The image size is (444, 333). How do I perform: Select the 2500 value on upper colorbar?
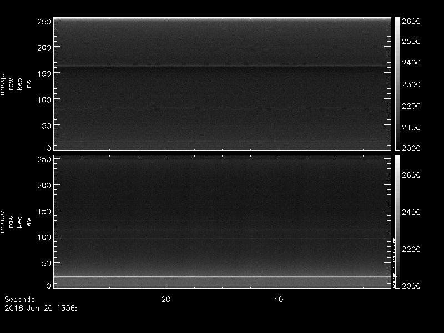(x=411, y=41)
